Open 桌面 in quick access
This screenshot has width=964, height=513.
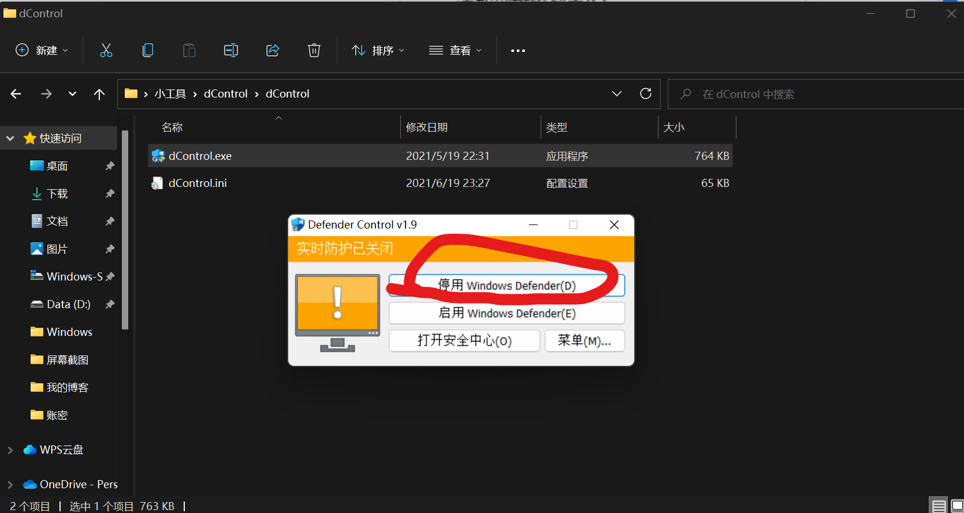pos(57,166)
